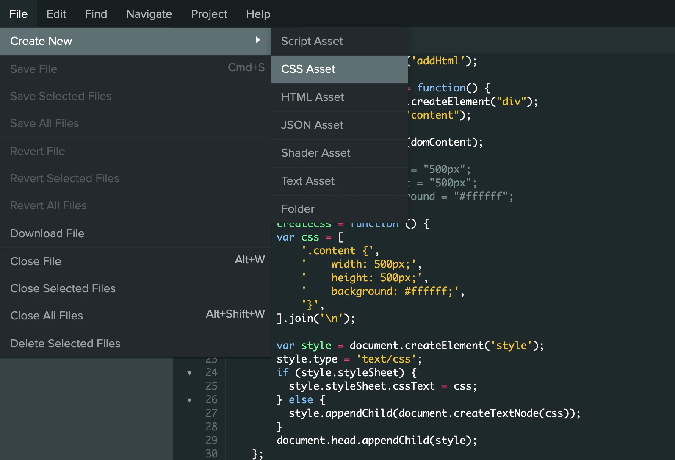Click the createTextNode(css) code line

click(x=435, y=413)
